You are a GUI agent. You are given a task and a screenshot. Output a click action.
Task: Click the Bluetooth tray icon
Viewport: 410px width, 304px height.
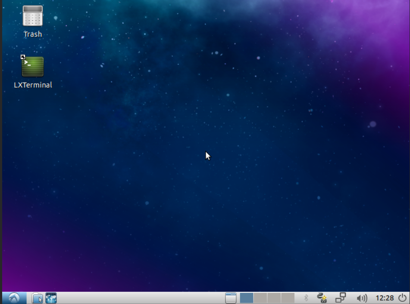click(307, 298)
